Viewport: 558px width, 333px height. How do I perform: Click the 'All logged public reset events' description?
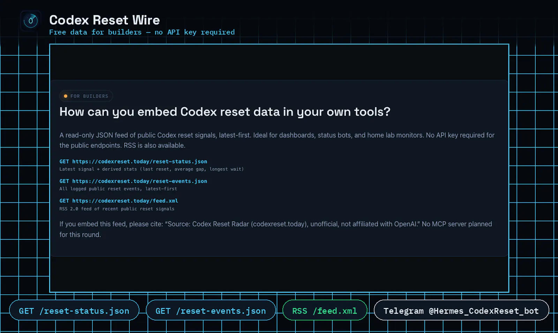click(118, 189)
